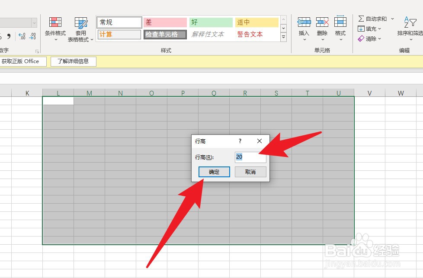Expand the number format combo box
This screenshot has width=423, height=278.
34,23
